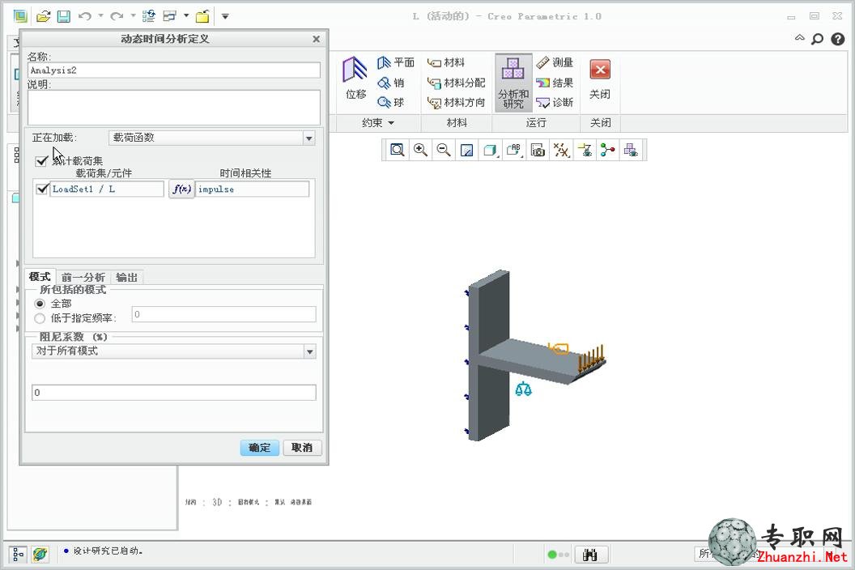The image size is (855, 570).
Task: Open undo history dropdown arrow
Action: 101,16
